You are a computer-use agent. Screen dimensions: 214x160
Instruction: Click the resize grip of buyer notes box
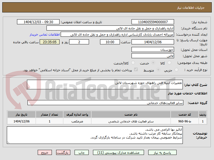tap(8, 142)
